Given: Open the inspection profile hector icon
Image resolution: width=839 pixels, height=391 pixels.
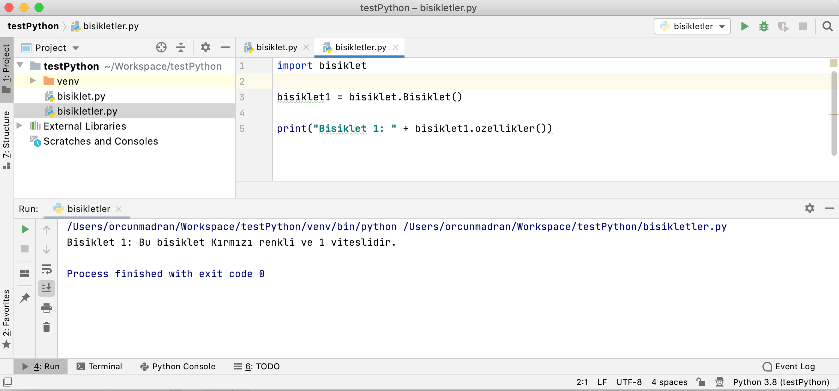Looking at the screenshot, I should tap(720, 382).
